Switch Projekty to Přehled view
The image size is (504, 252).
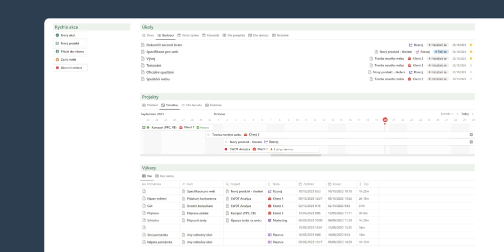pos(149,105)
